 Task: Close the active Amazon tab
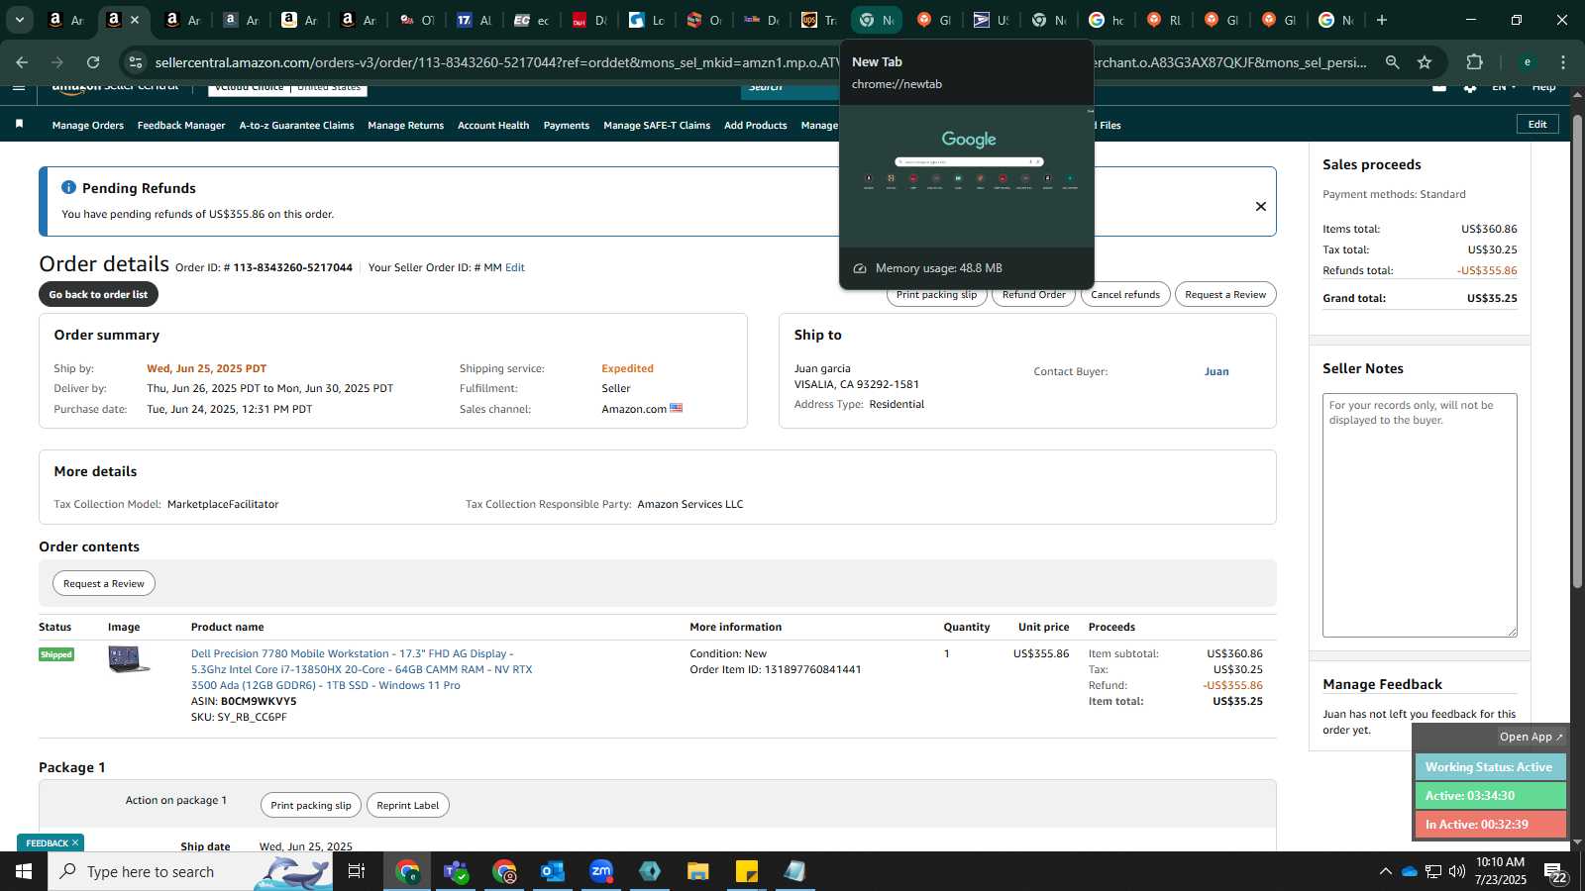coord(136,20)
